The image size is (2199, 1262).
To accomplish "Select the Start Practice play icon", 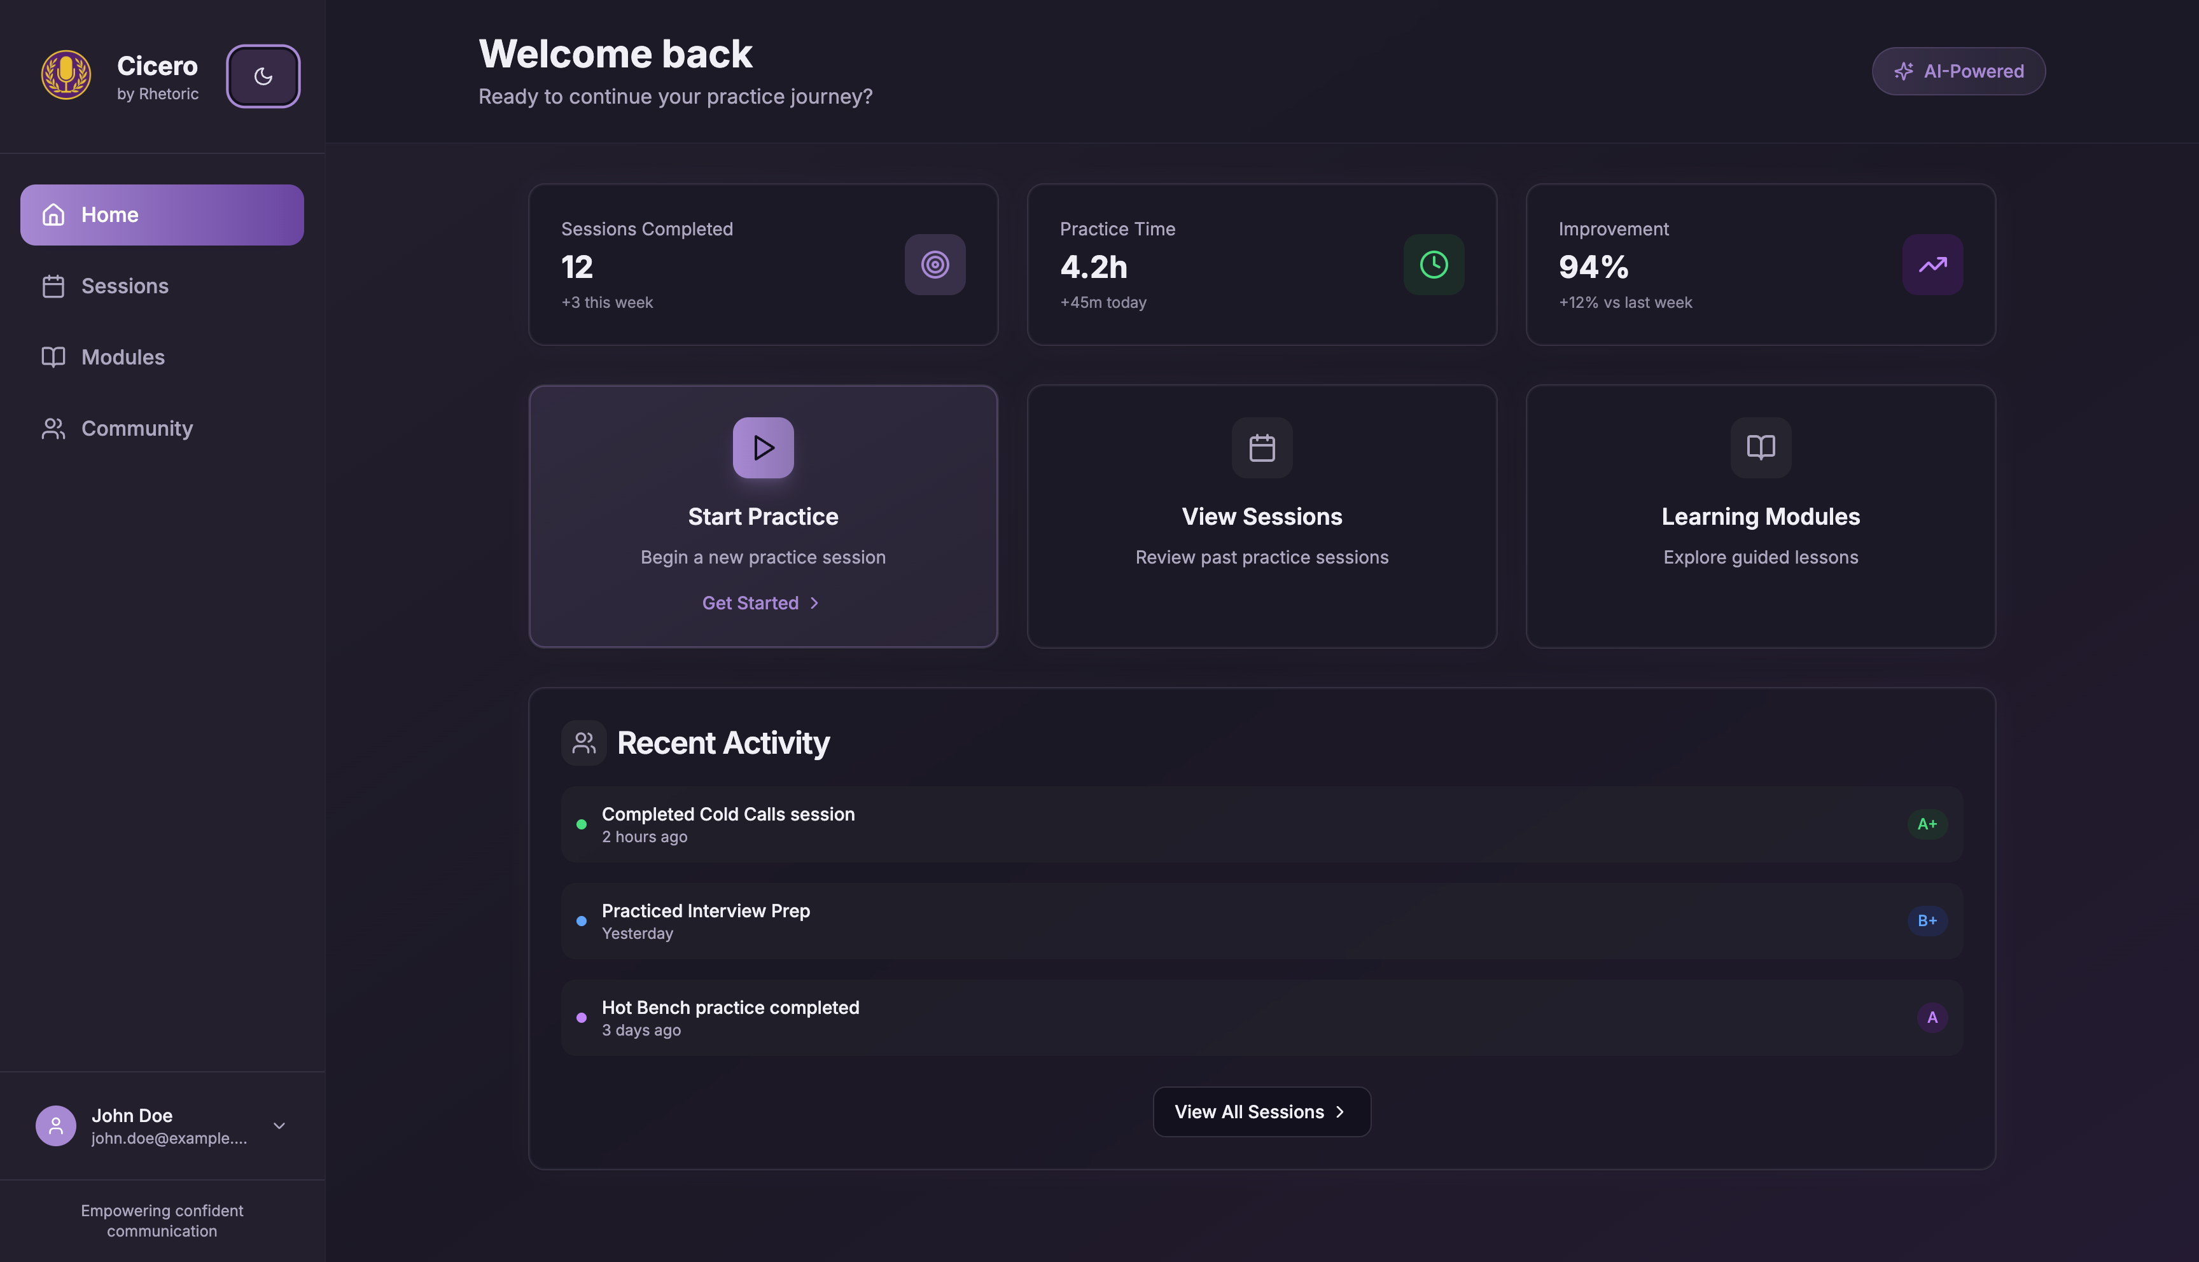I will tap(763, 447).
